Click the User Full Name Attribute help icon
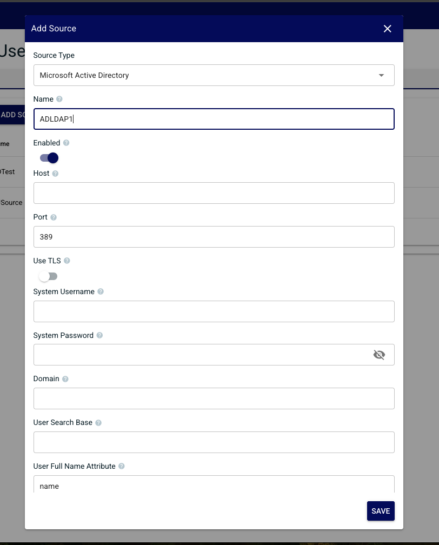Image resolution: width=439 pixels, height=545 pixels. click(121, 466)
